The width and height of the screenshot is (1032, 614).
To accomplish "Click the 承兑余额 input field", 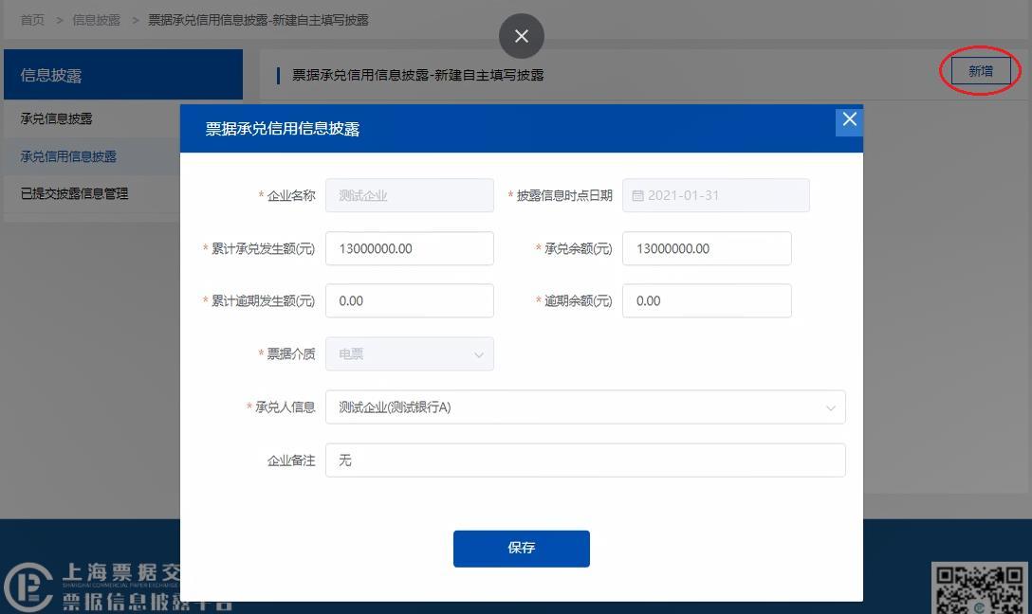I will pyautogui.click(x=706, y=248).
